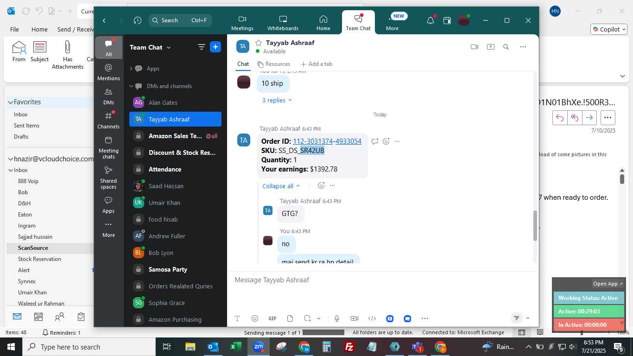Collapse the Outlook Favorites group

(x=10, y=102)
